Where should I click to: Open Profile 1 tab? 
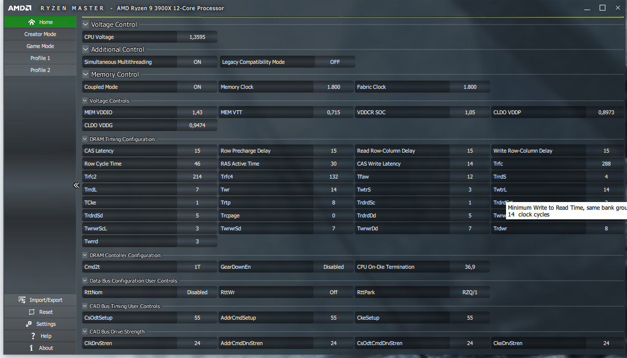pyautogui.click(x=40, y=58)
